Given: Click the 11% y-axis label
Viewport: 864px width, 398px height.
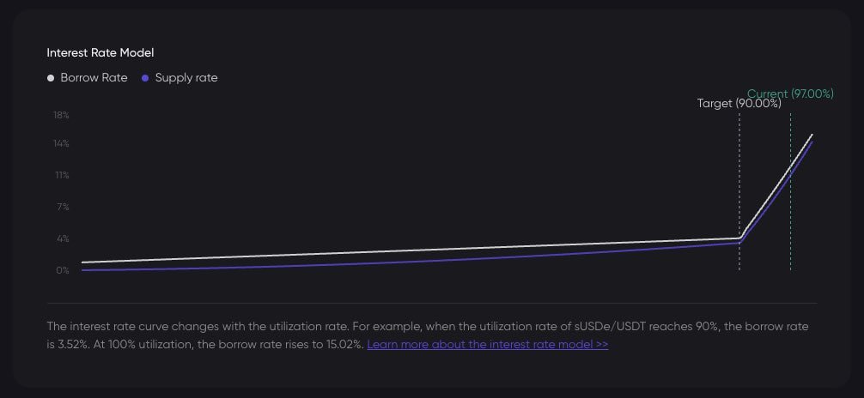Looking at the screenshot, I should [x=62, y=175].
